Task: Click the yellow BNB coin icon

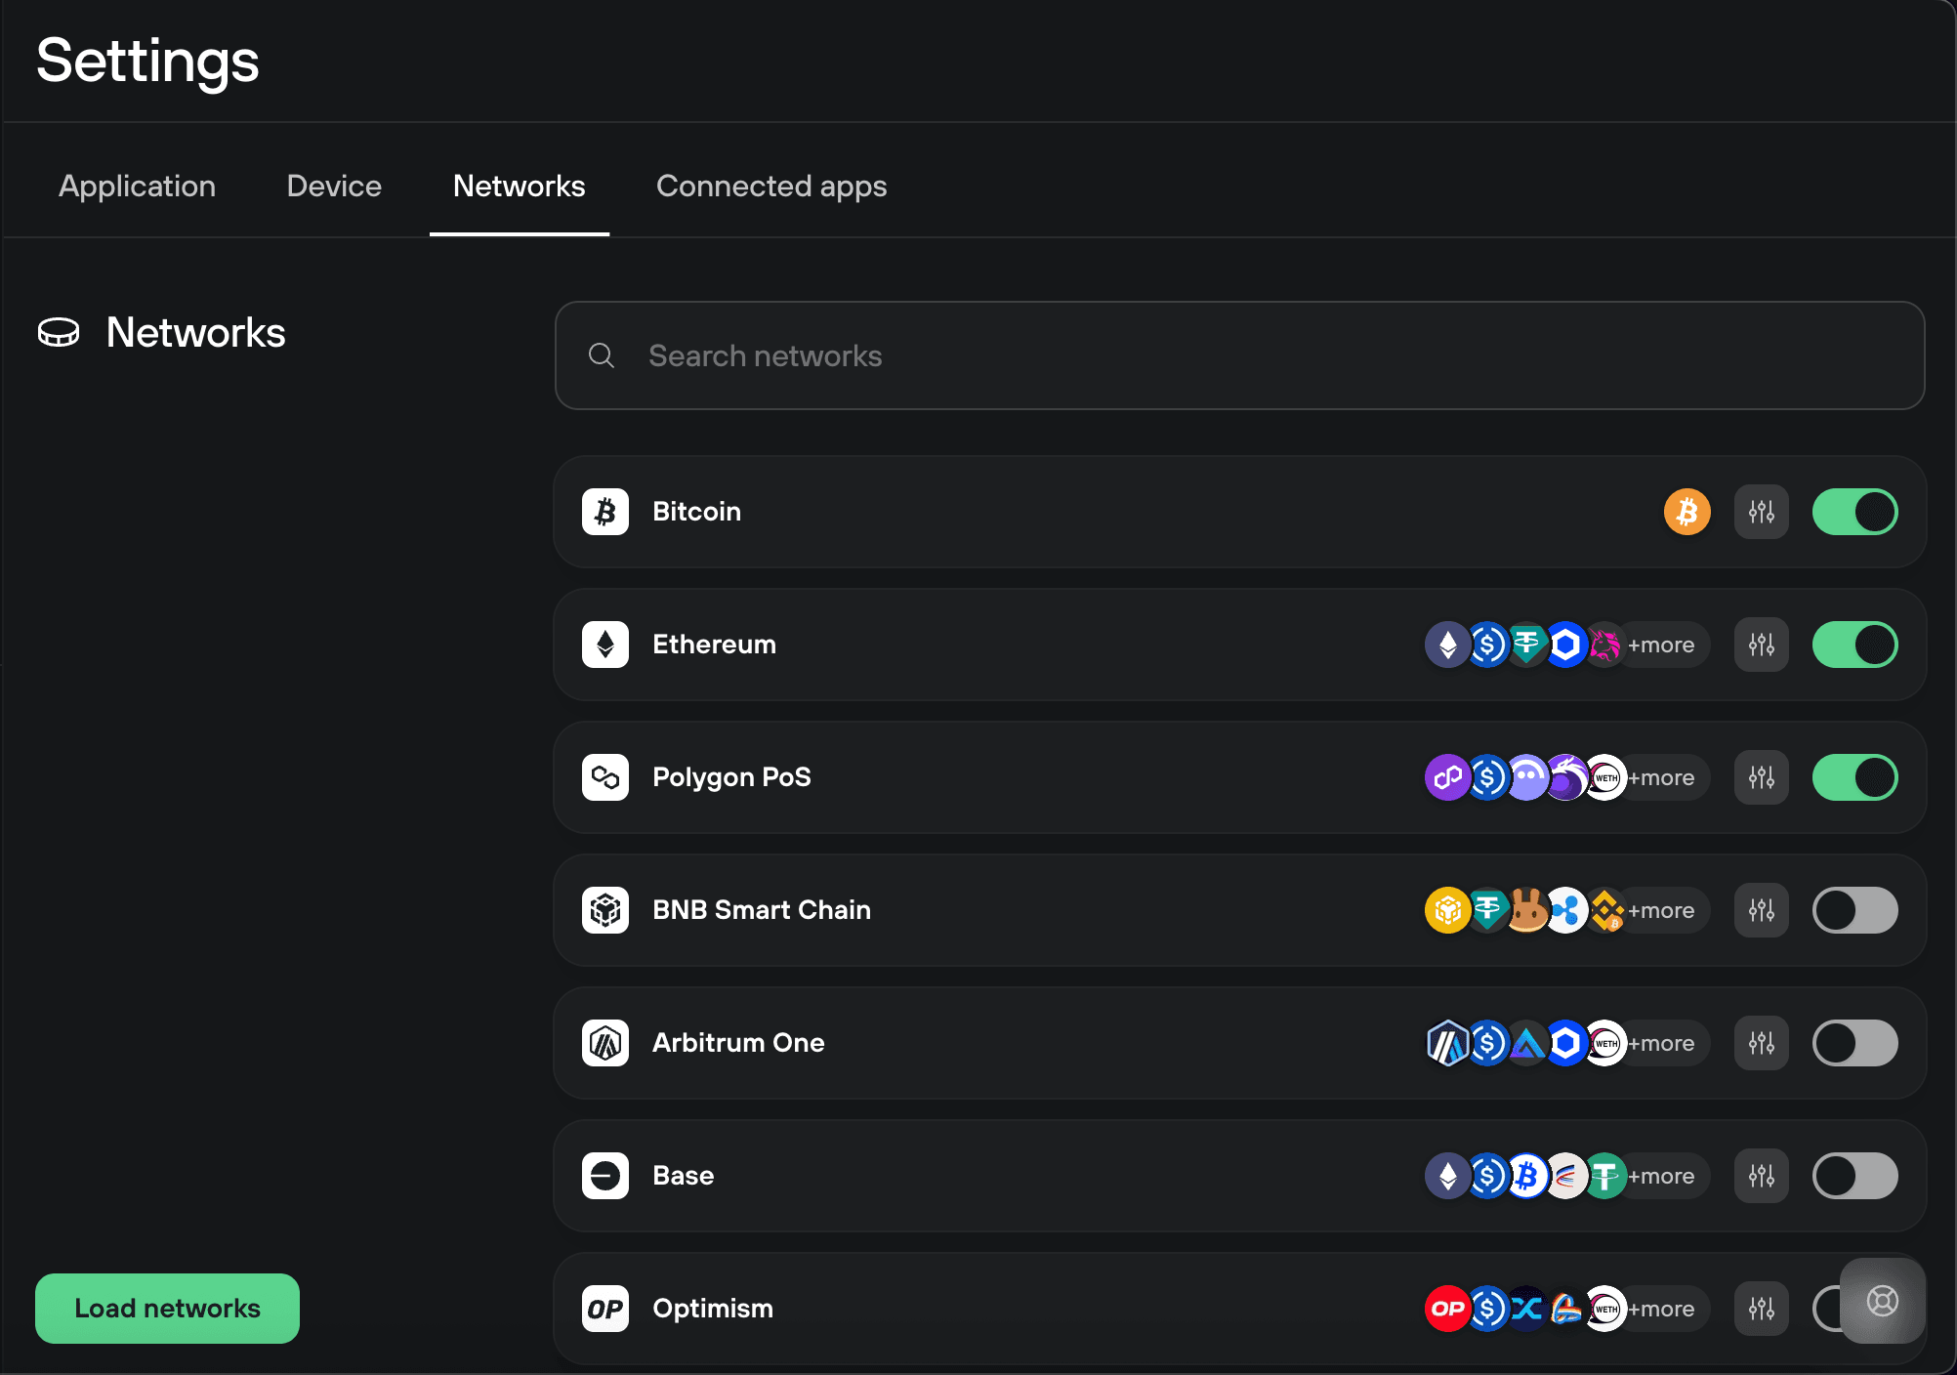Action: tap(1448, 910)
